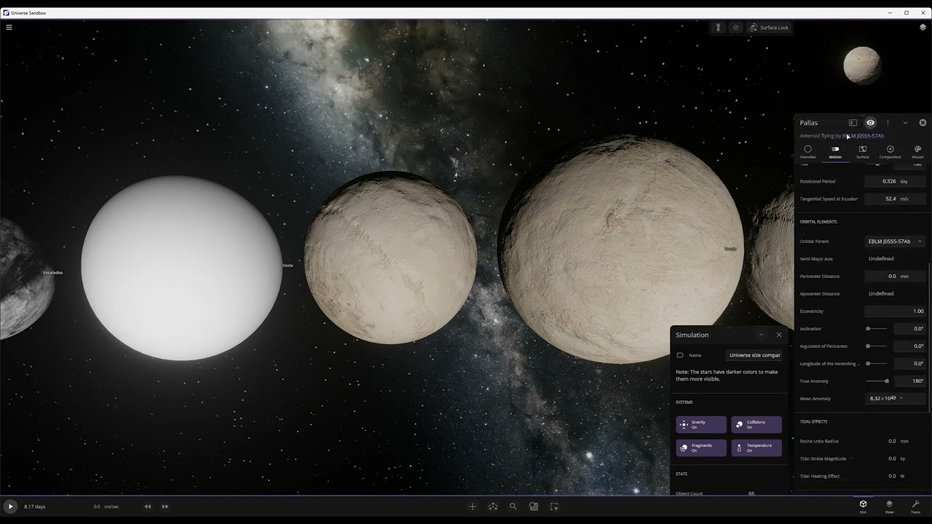Edit the Rotational Period value field
Viewport: 932px width, 524px height.
(x=895, y=181)
